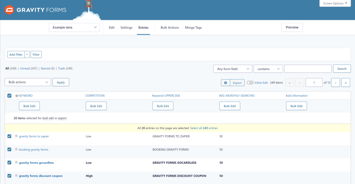355x184 pixels.
Task: Click BOOKING GRAVITY FORMS uppercase cell
Action: pos(171,149)
